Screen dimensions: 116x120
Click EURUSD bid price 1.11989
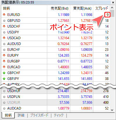point(64,15)
